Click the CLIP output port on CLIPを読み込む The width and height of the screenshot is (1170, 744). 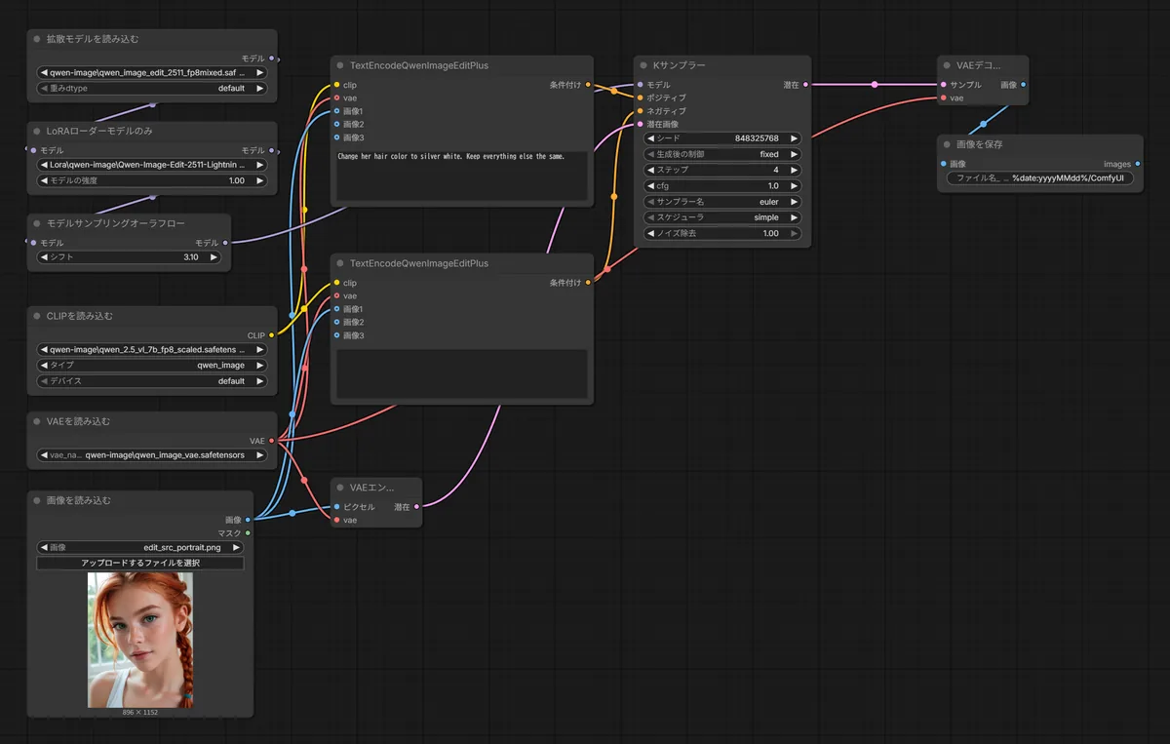271,335
